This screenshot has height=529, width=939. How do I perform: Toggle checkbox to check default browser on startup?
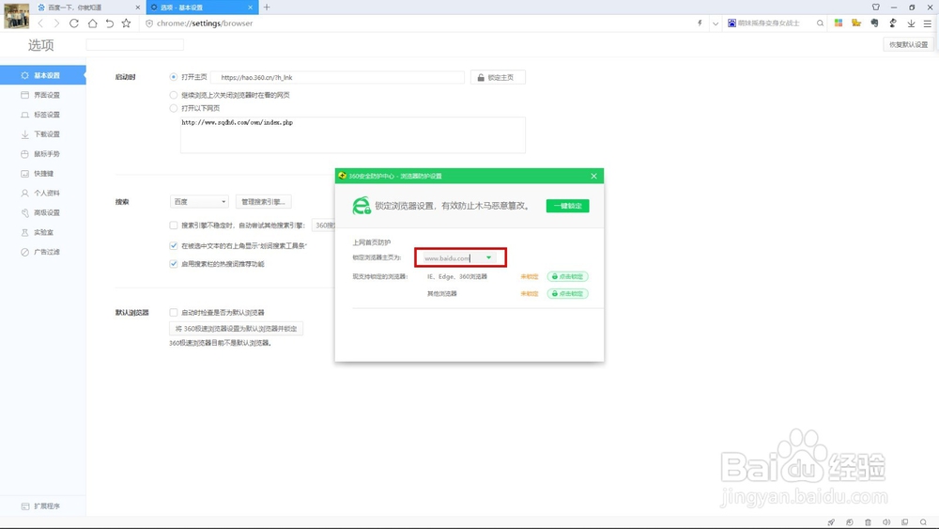click(x=174, y=312)
